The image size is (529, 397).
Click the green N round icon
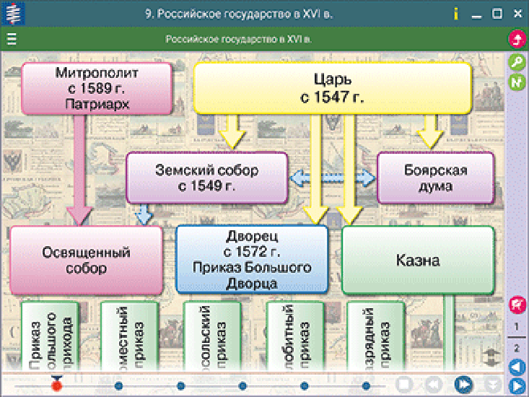coord(517,82)
